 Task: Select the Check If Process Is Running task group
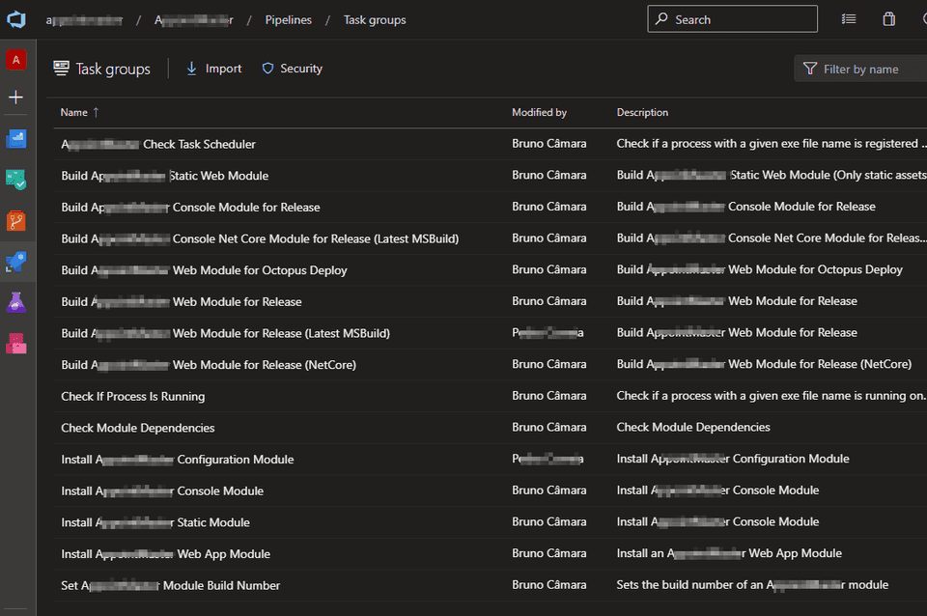click(132, 396)
